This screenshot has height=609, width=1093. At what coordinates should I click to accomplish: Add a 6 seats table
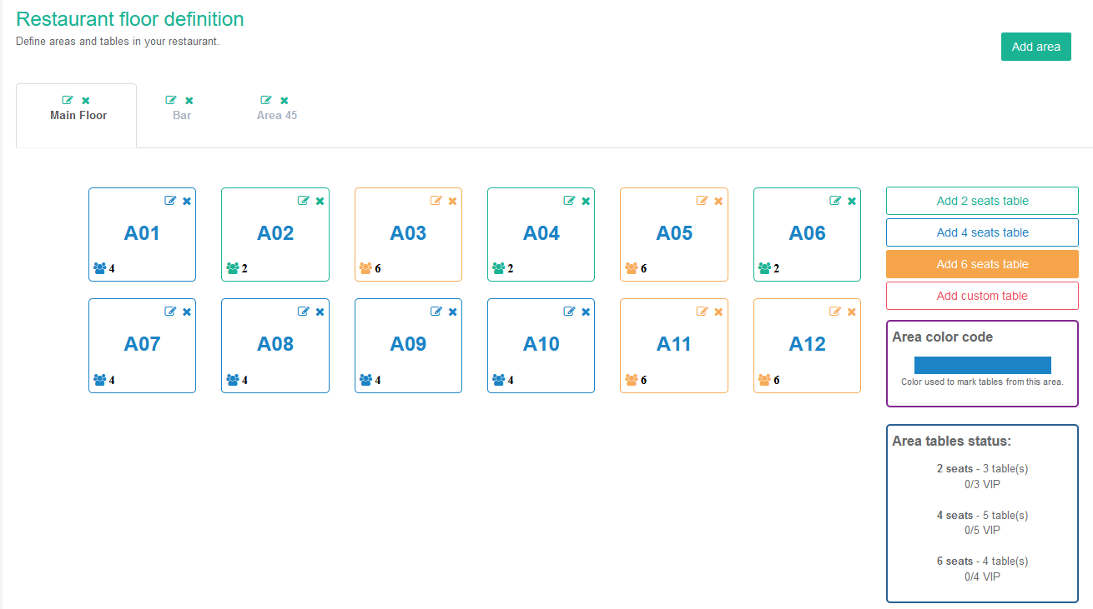[982, 264]
